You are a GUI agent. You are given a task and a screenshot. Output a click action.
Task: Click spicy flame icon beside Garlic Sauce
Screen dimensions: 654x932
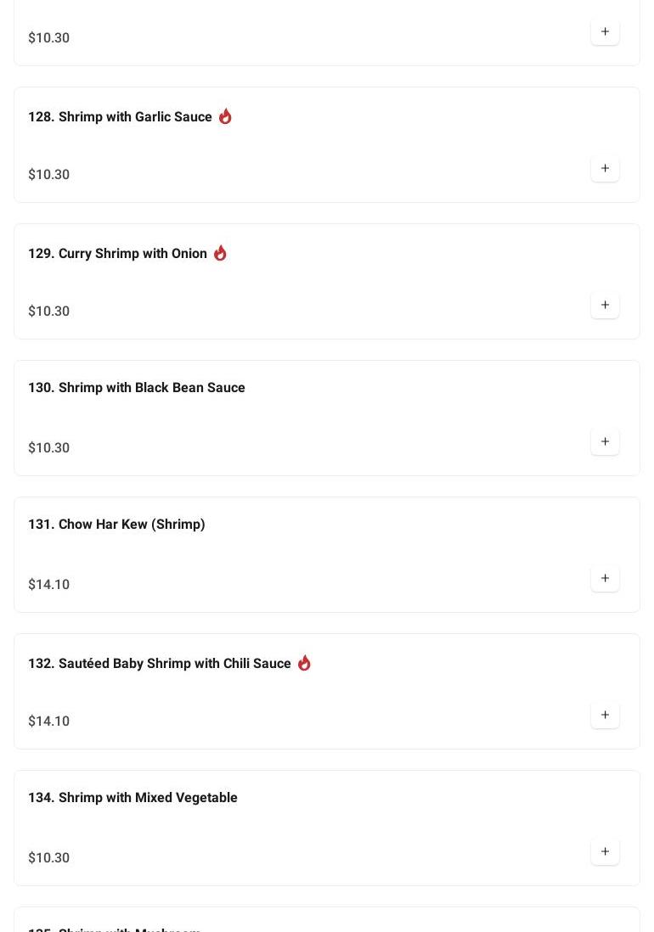(x=225, y=116)
